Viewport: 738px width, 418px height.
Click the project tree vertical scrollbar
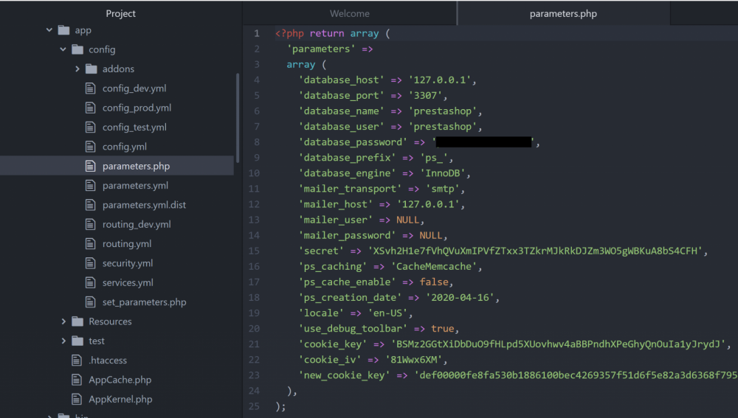tap(238, 117)
